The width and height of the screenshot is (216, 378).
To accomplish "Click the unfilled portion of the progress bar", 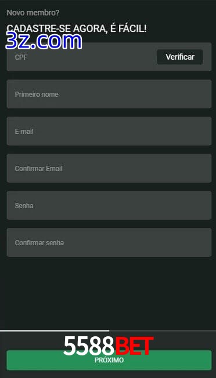I will [x=163, y=330].
